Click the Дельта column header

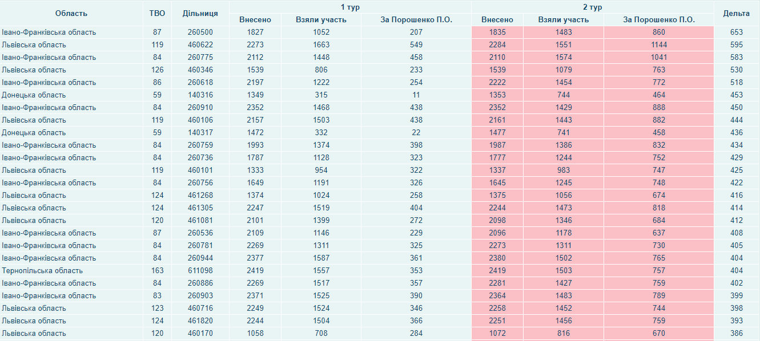737,13
